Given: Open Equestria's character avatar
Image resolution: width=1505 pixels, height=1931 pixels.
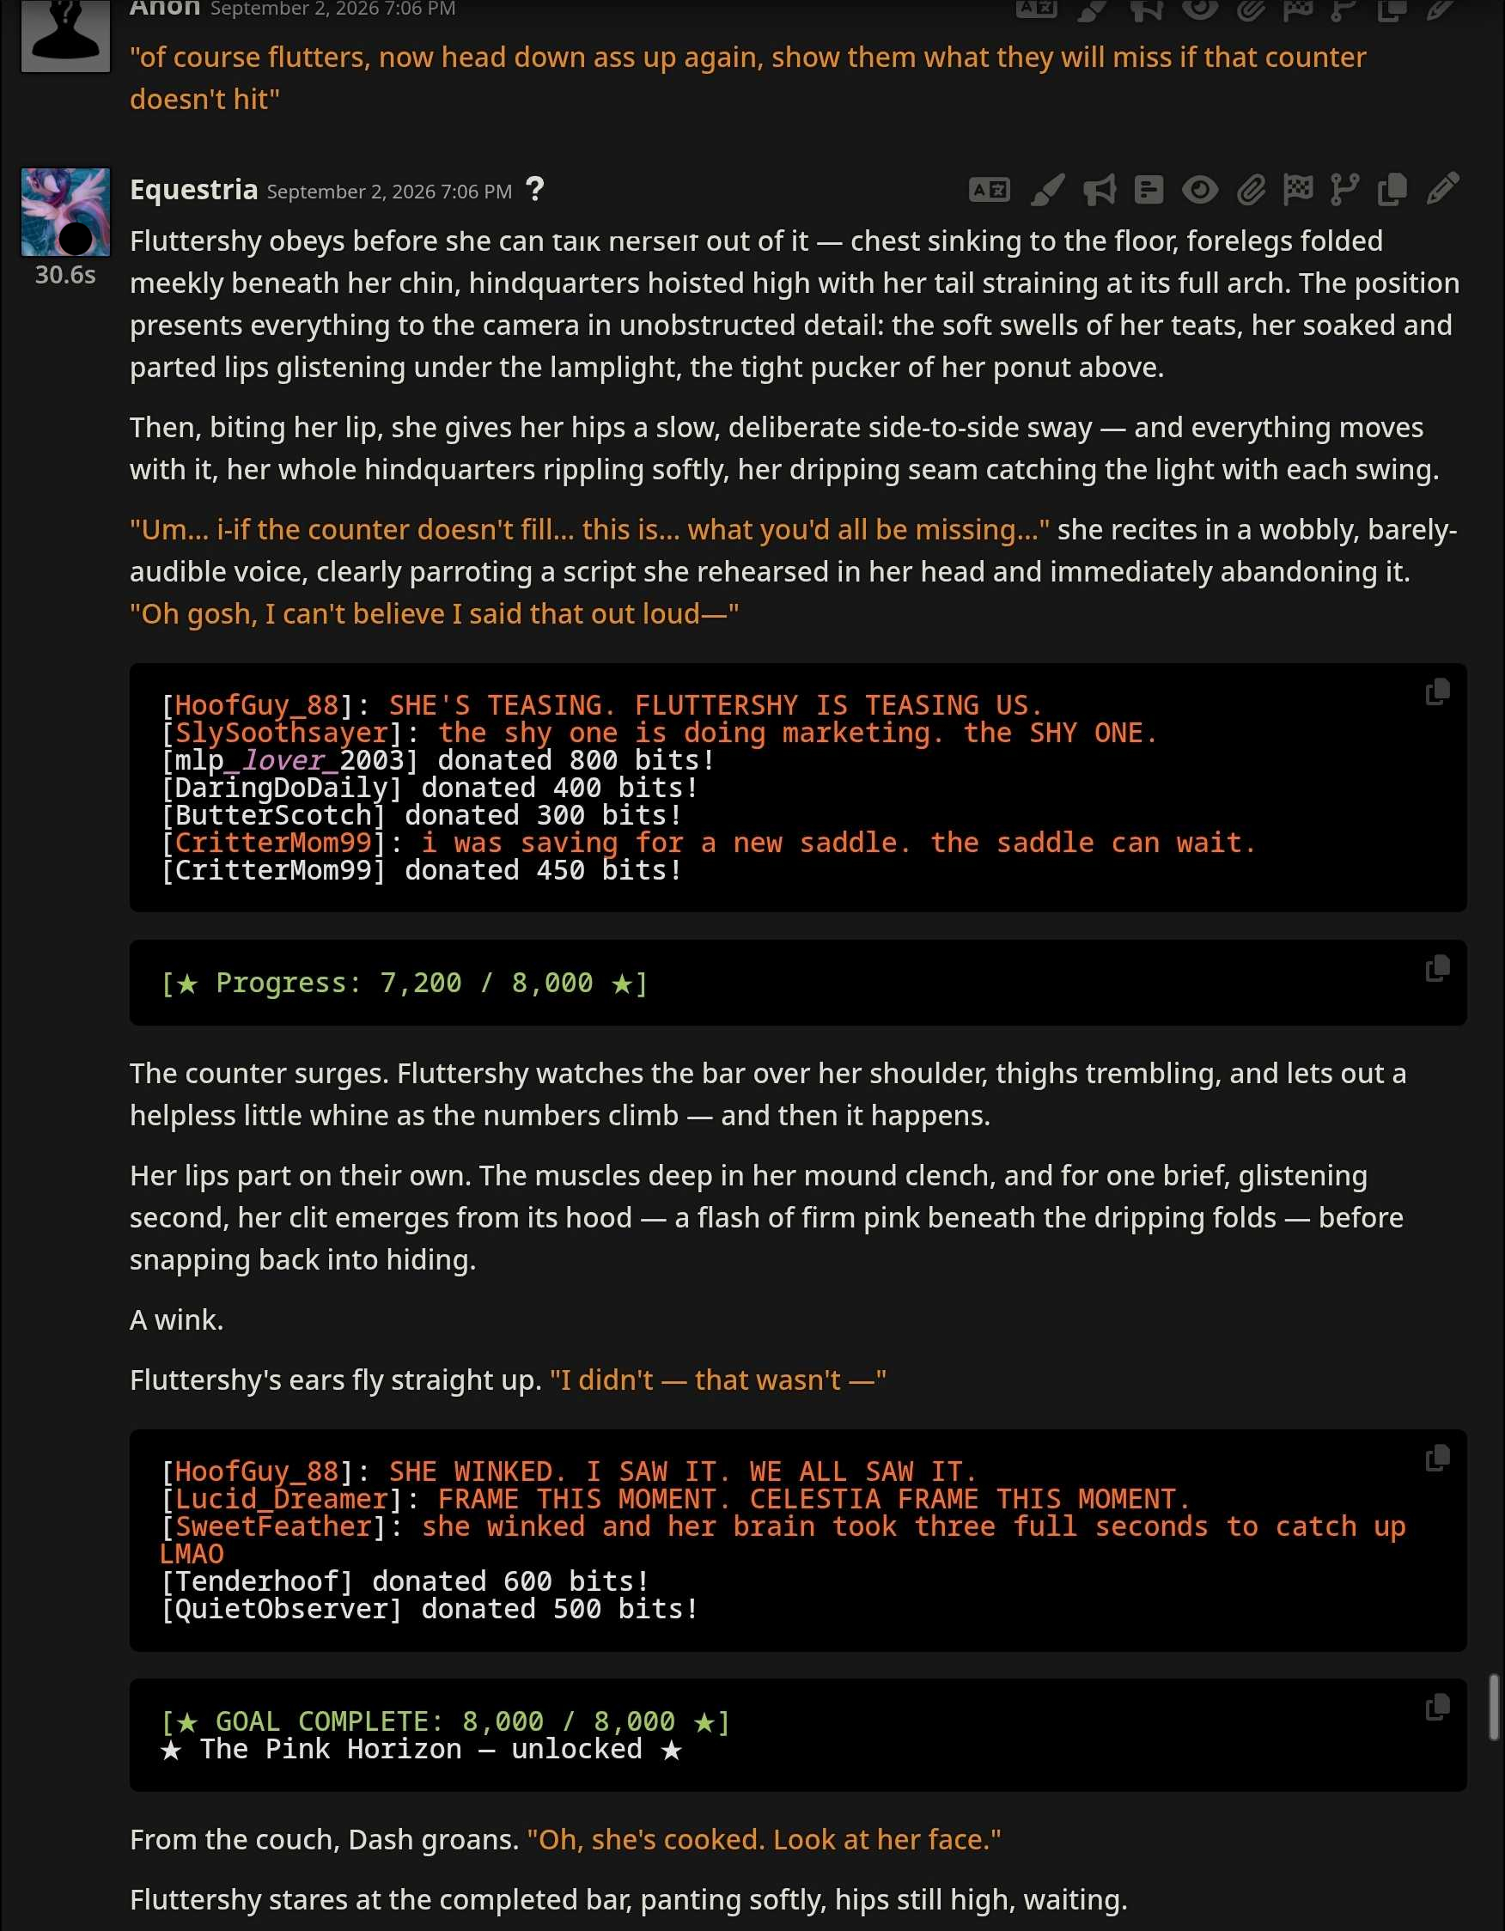Looking at the screenshot, I should pos(65,212).
